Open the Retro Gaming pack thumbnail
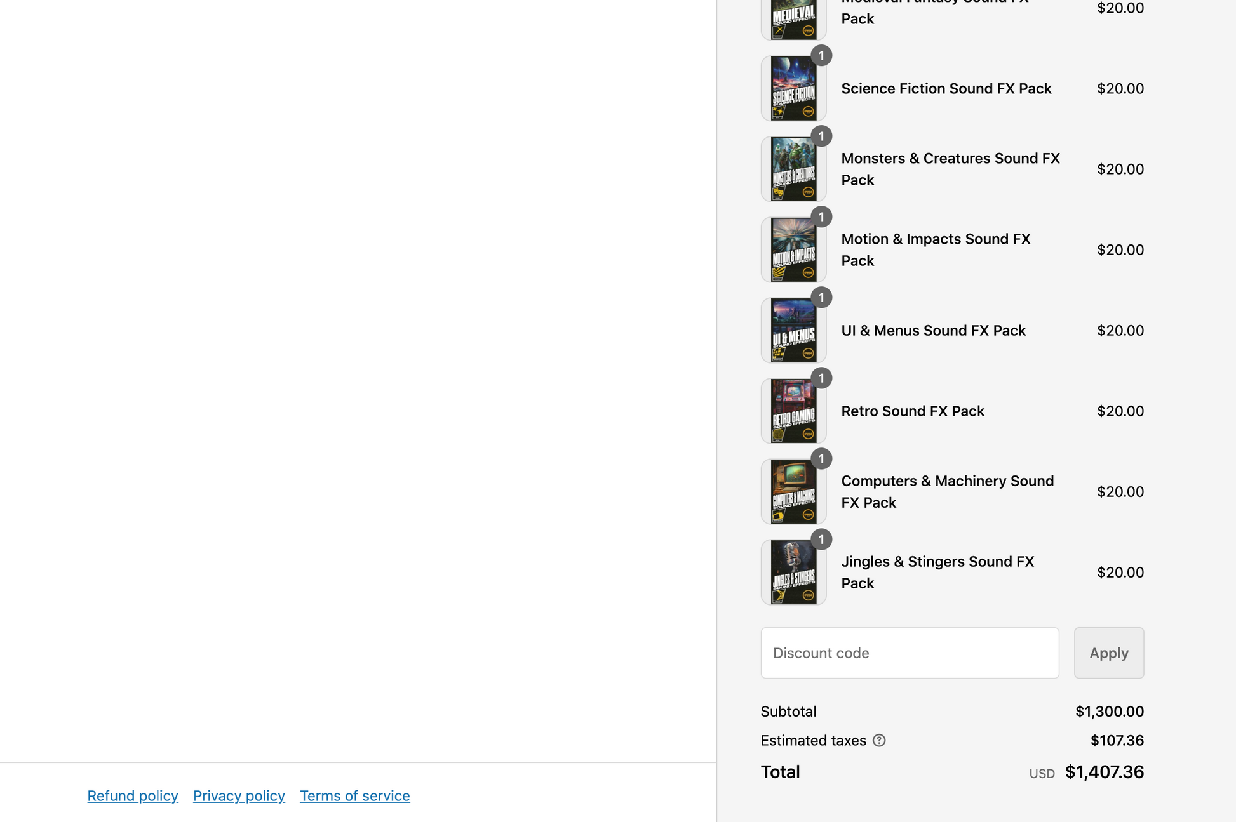This screenshot has height=822, width=1236. 793,411
